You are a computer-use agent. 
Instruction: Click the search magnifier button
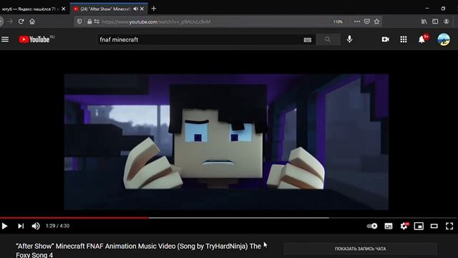[328, 39]
